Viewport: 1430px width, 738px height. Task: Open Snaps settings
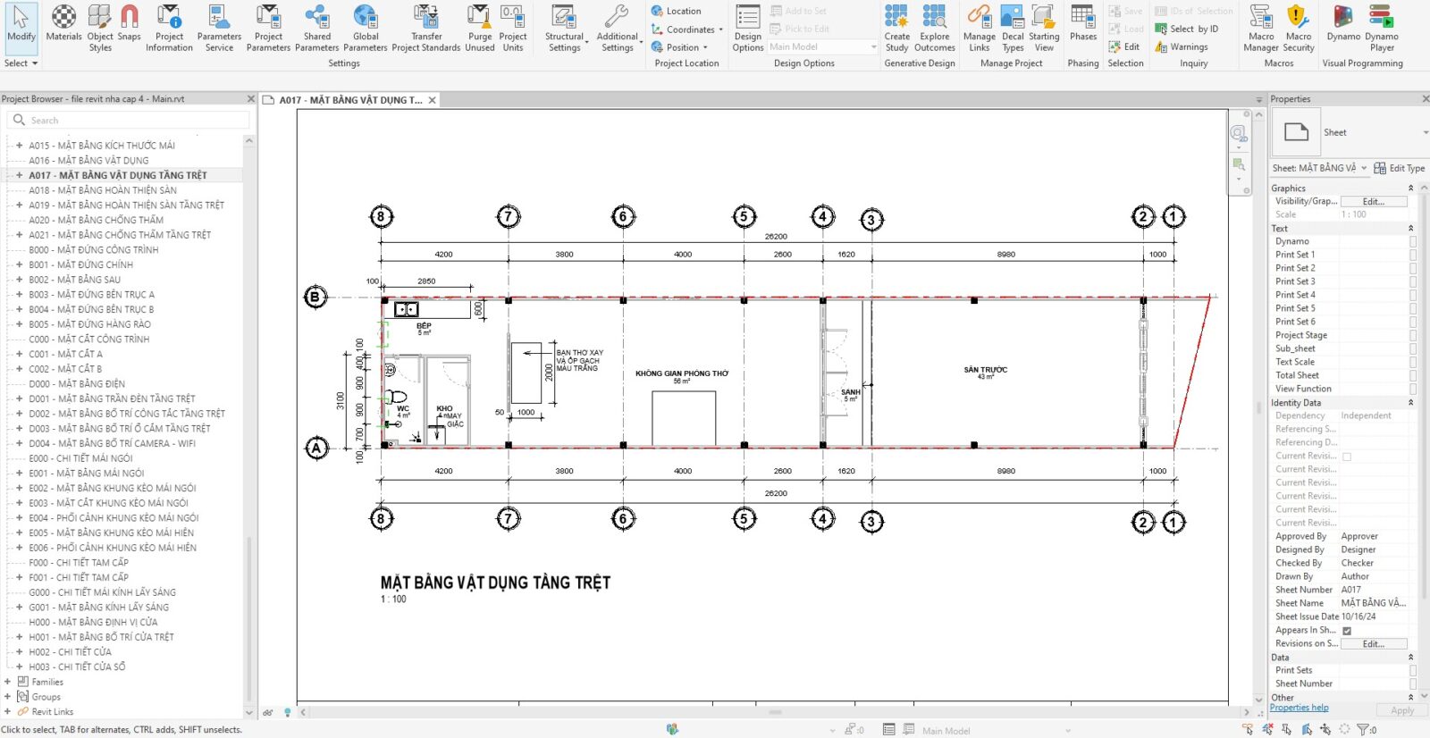tap(130, 25)
